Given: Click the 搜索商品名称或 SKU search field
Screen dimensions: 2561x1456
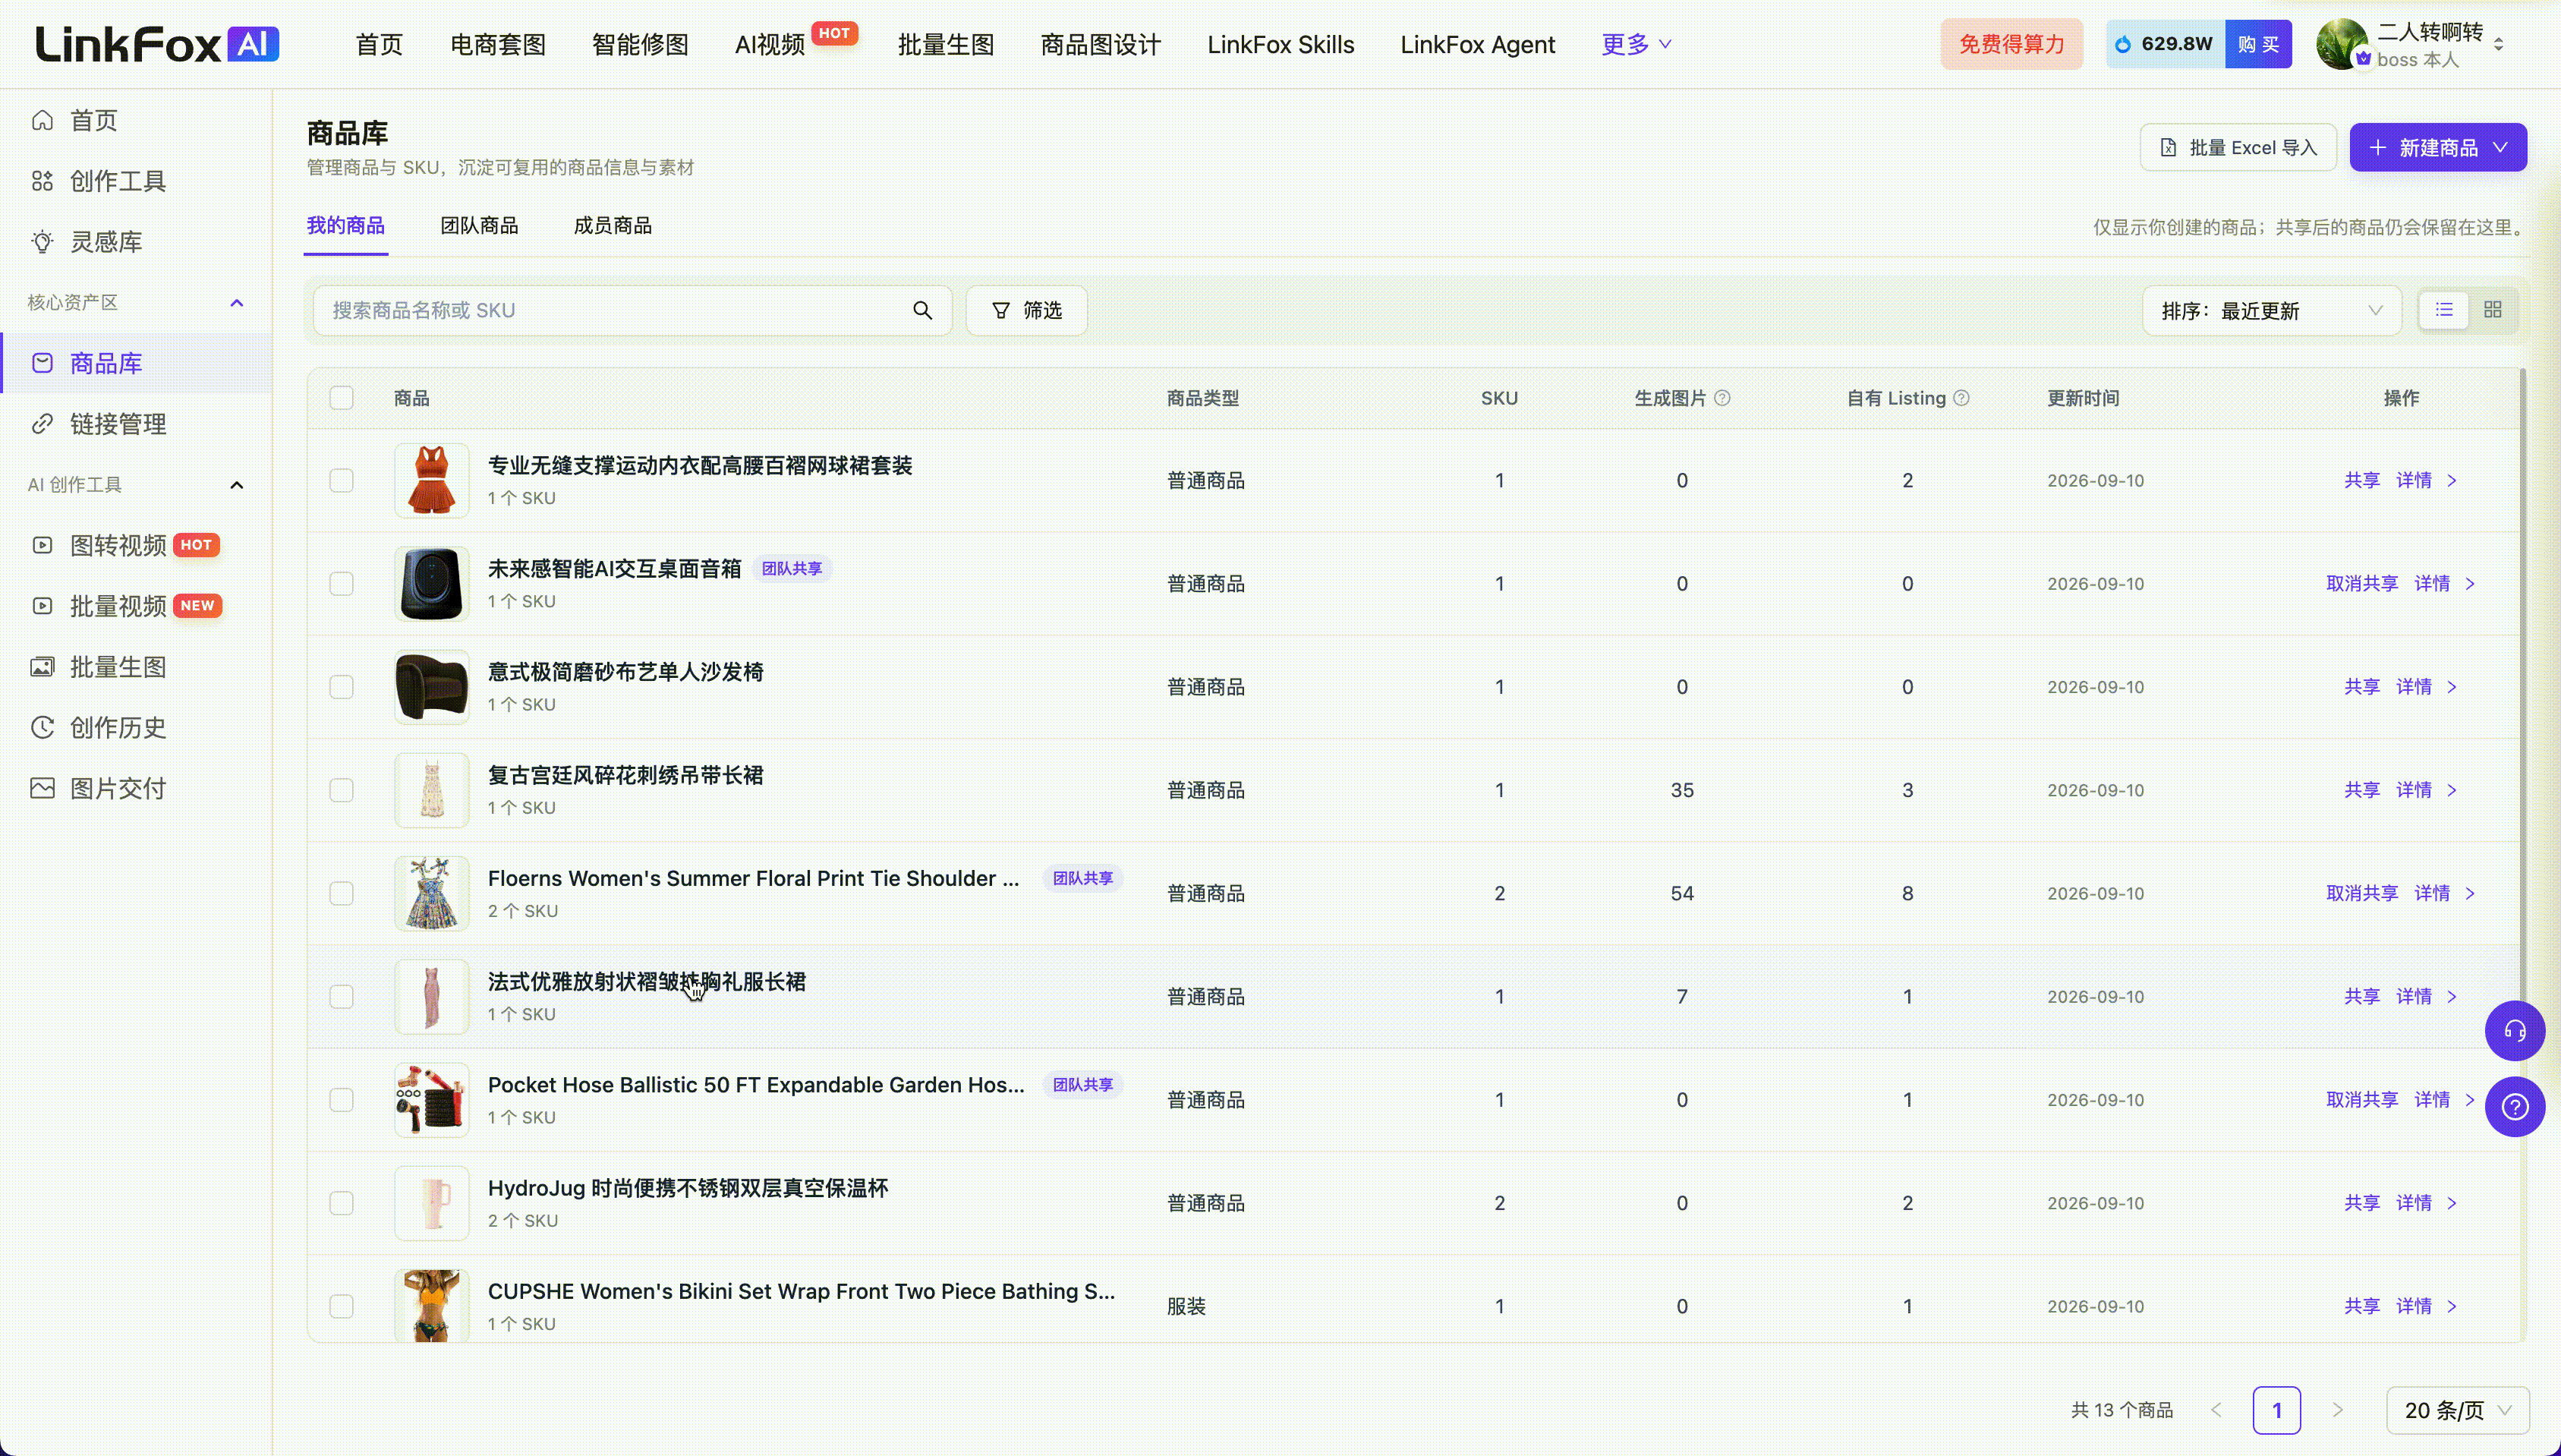Looking at the screenshot, I should (x=632, y=311).
